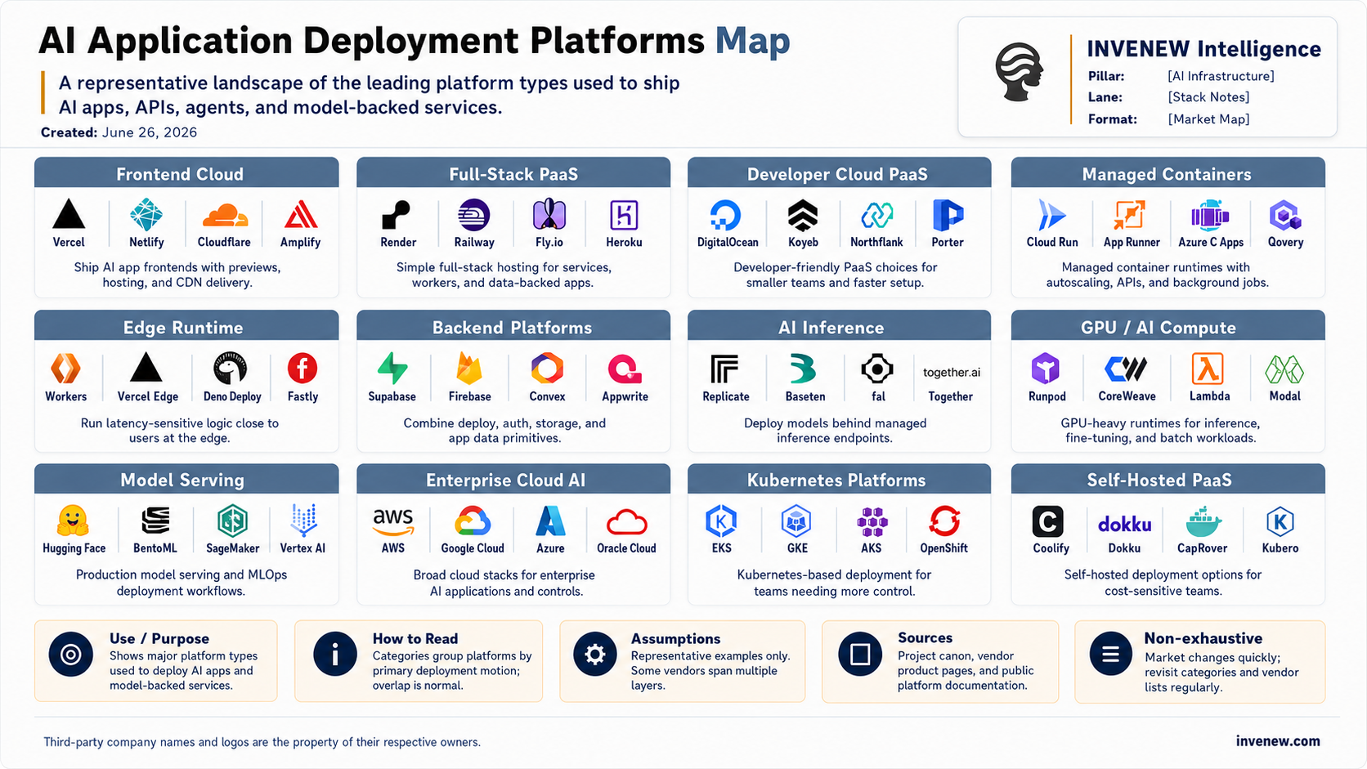
Task: Click the Cloudflare cloud logo
Action: (225, 216)
